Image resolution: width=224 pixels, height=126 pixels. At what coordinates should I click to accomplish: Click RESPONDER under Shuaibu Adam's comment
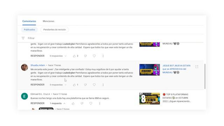coord(37,85)
